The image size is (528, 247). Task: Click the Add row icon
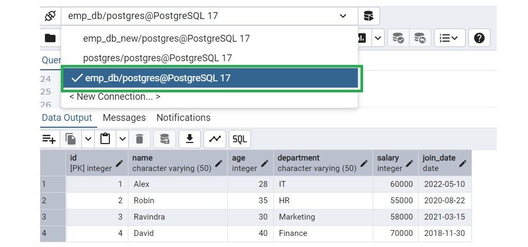click(x=49, y=139)
